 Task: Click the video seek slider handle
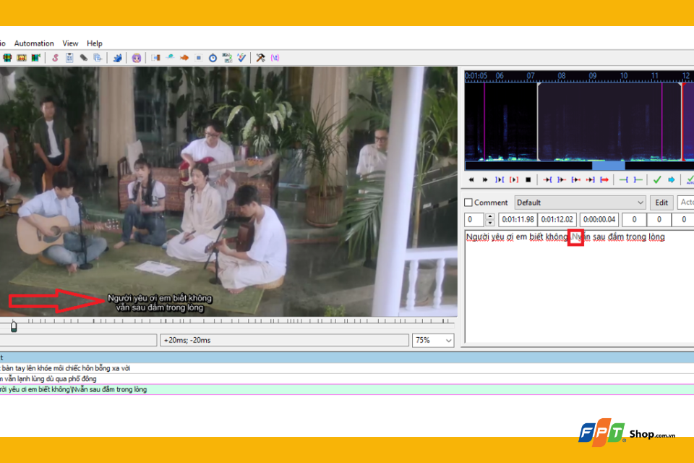(x=14, y=326)
